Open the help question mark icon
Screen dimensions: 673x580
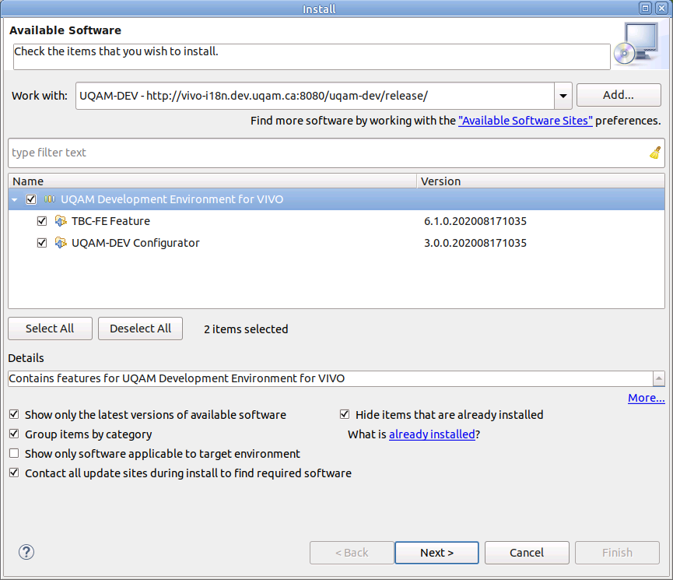[x=26, y=552]
